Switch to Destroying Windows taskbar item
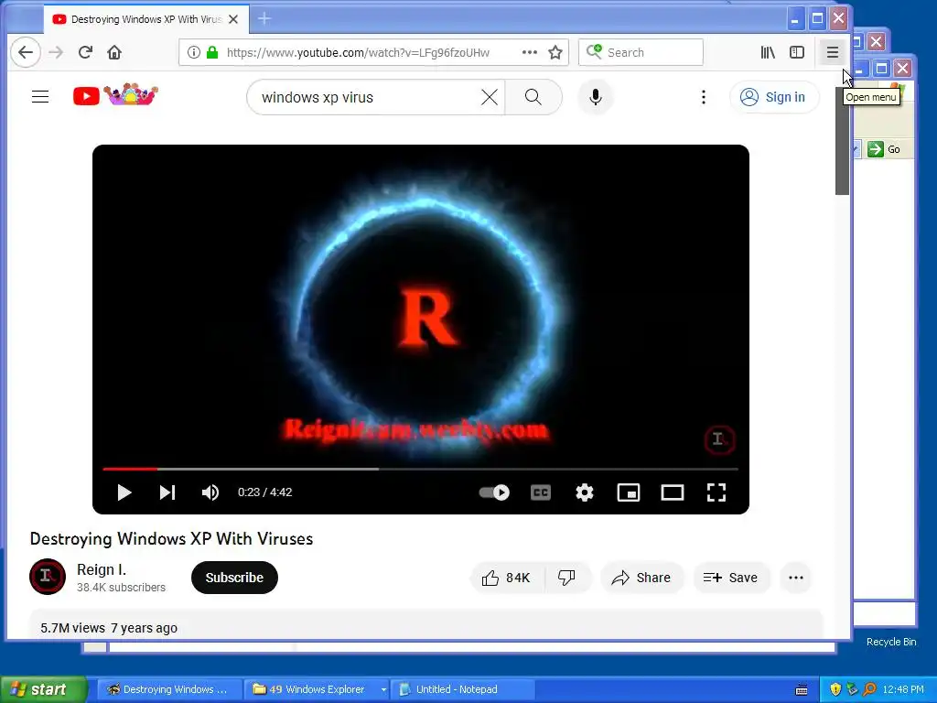Viewport: 937px width, 703px height. 169,689
